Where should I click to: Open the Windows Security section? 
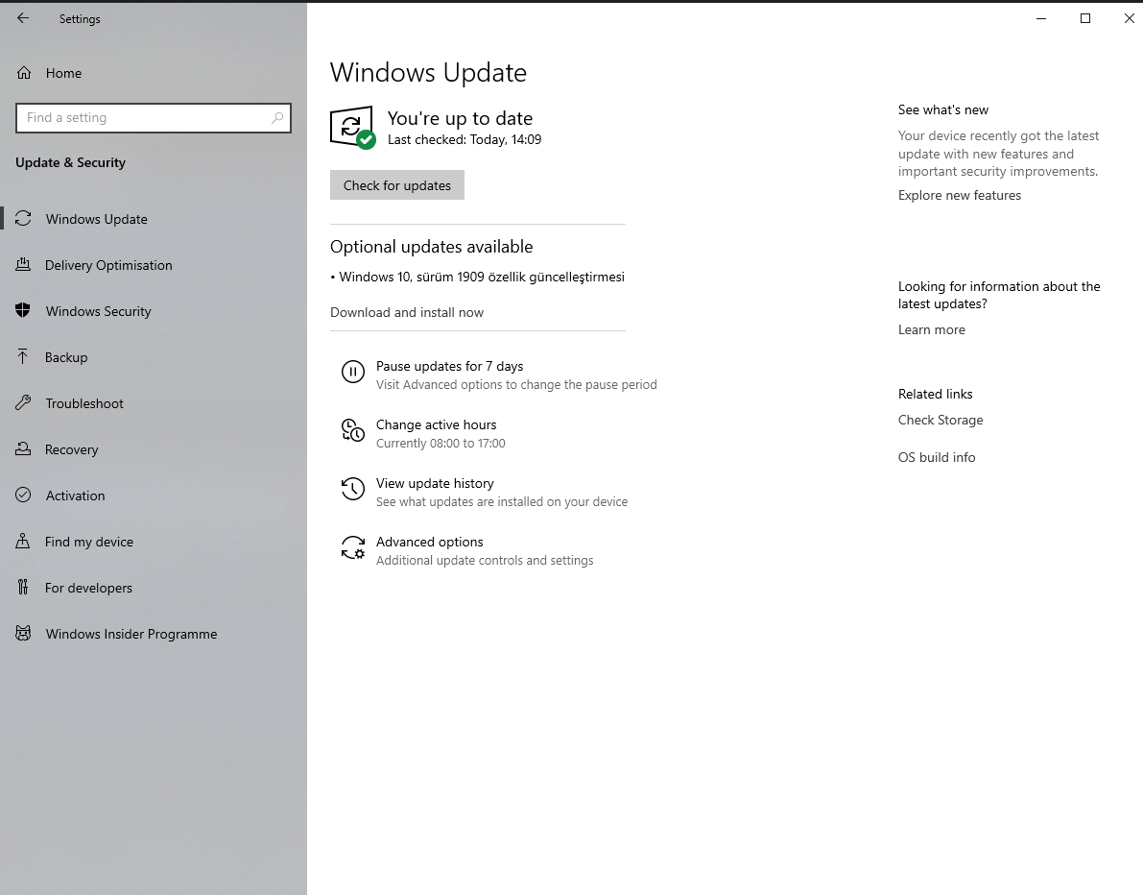99,311
